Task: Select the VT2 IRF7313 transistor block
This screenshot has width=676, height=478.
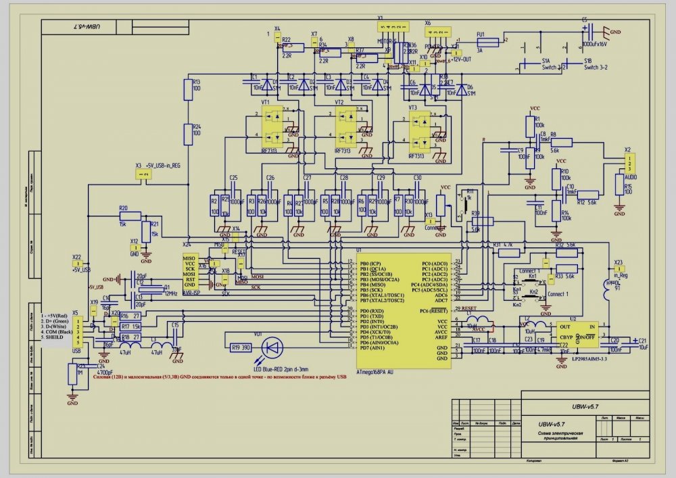Action: (345, 126)
